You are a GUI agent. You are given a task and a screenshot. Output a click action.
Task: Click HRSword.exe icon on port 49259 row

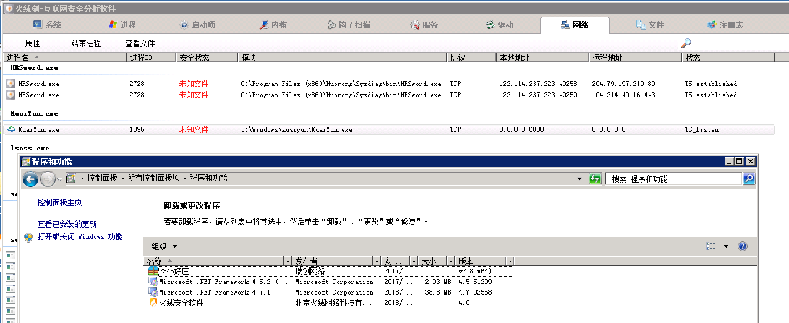tap(11, 95)
